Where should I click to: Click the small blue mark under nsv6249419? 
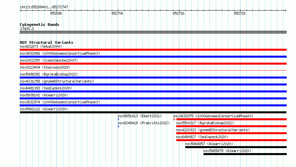coord(118,126)
